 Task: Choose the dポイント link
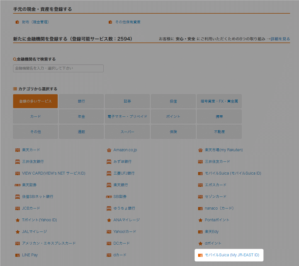(213, 243)
